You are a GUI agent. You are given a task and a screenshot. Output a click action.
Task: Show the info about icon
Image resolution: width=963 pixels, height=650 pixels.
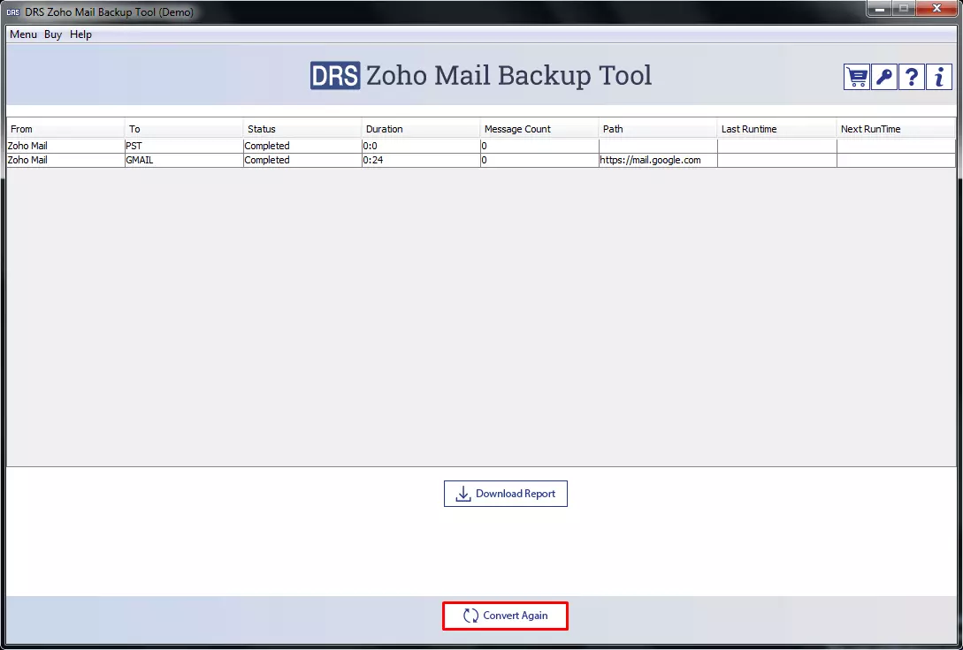coord(939,77)
